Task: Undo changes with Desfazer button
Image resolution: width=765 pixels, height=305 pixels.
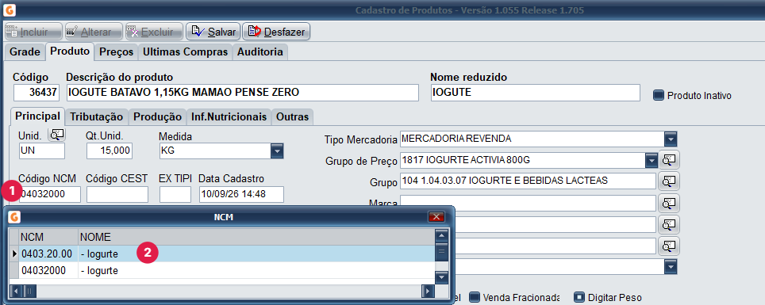Action: pos(276,32)
